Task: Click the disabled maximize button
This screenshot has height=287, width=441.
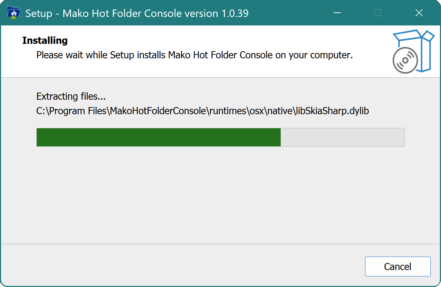Action: click(x=378, y=13)
